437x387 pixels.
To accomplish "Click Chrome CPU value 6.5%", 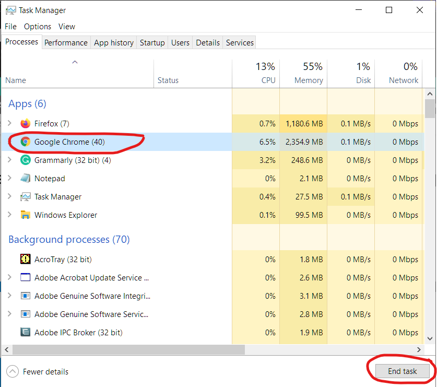I will 267,142.
